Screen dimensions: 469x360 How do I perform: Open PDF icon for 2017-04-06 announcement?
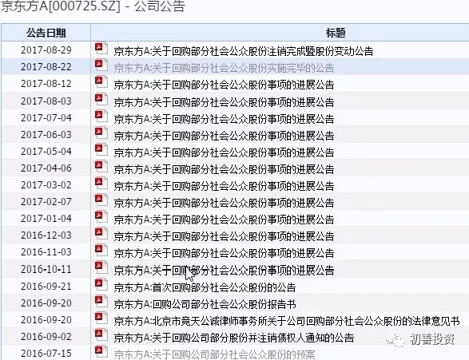[x=101, y=166]
